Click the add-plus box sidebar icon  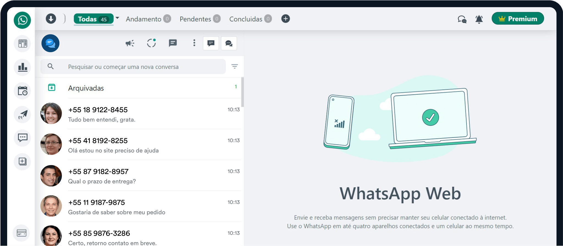tap(23, 161)
